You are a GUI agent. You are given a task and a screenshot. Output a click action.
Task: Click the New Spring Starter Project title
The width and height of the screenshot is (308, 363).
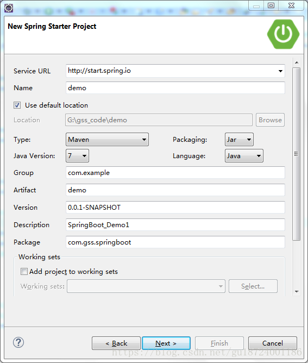point(52,27)
